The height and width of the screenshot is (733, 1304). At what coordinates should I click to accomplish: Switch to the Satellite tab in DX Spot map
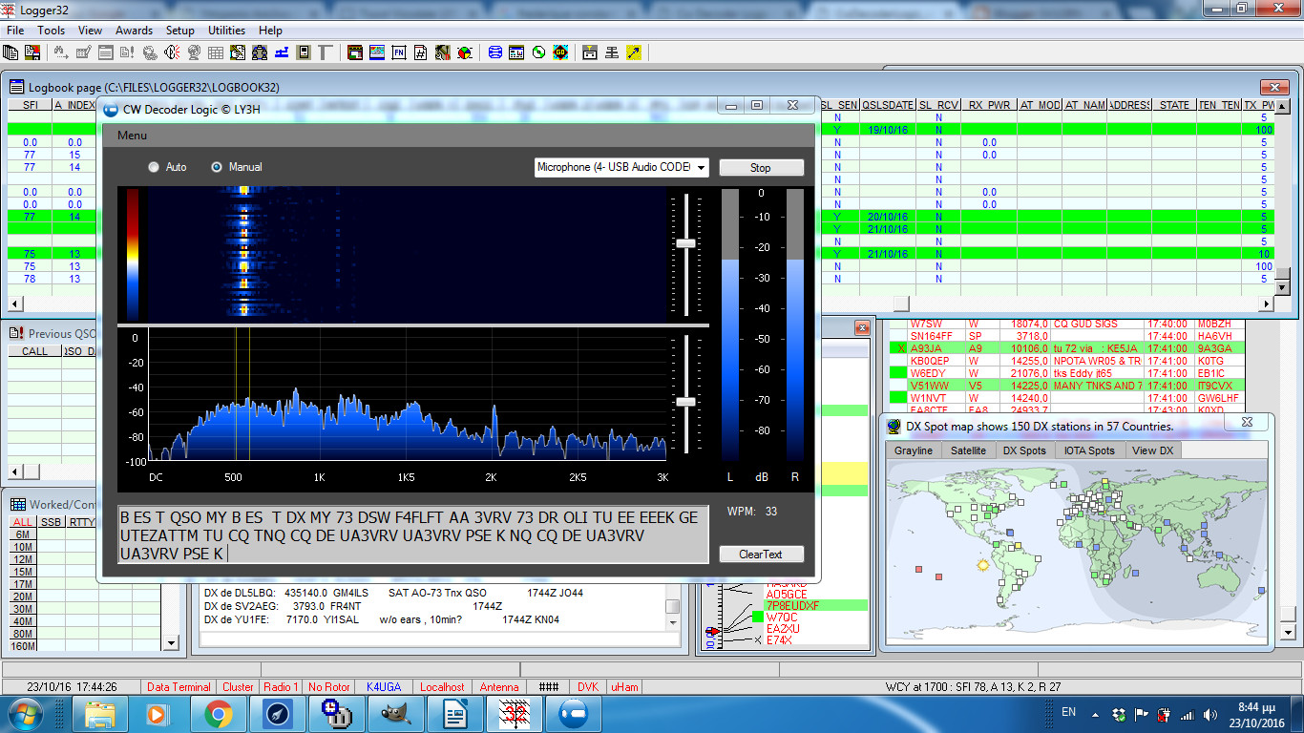pos(966,450)
